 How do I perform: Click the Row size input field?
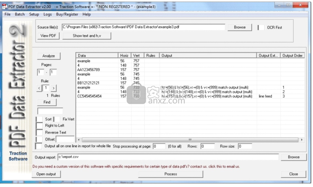coord(245,146)
